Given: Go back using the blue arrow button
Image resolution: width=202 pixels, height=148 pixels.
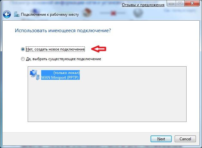Looking at the screenshot, I should pos(7,14).
